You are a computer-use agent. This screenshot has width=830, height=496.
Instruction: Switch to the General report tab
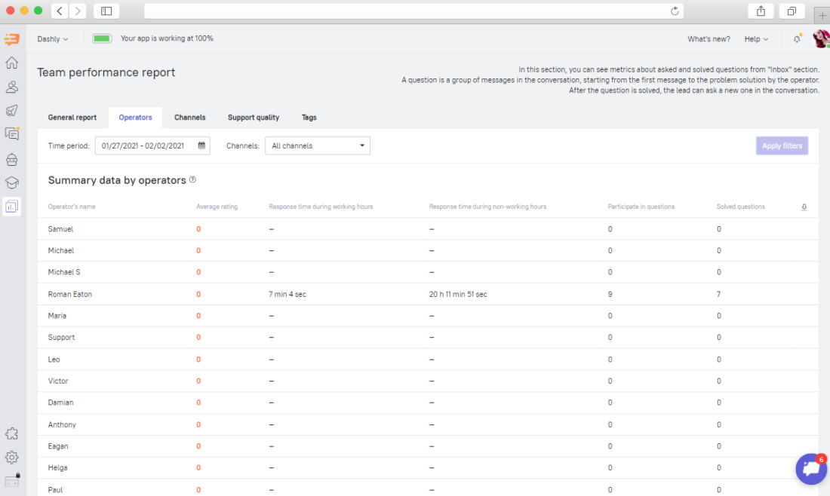coord(72,118)
